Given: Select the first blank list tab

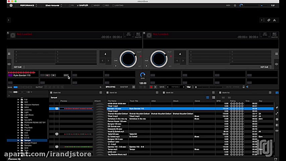Looking at the screenshot, I should pos(57,93).
